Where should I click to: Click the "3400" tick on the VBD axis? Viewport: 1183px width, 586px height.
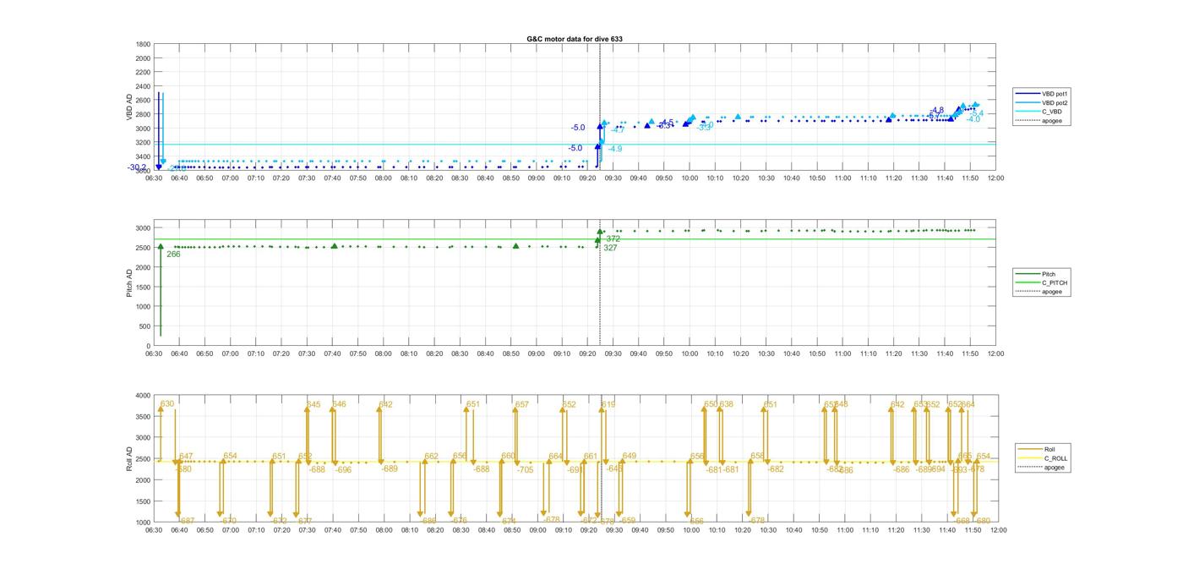pos(143,156)
